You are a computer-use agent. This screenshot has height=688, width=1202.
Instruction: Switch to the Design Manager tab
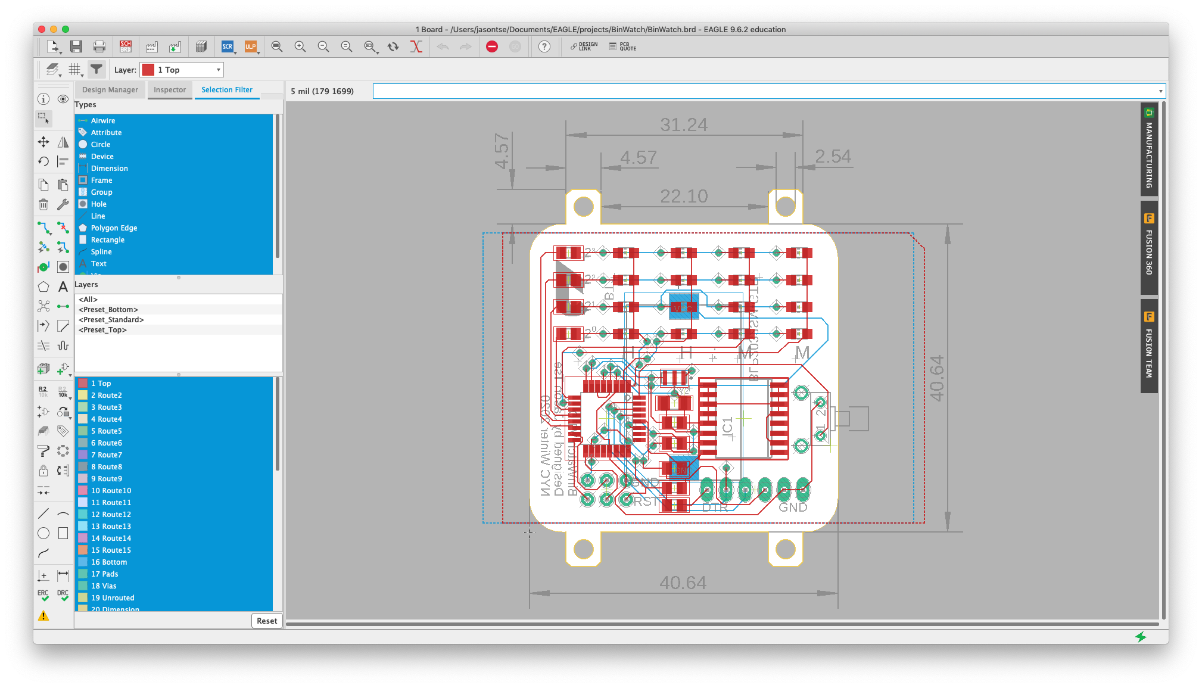pos(110,90)
